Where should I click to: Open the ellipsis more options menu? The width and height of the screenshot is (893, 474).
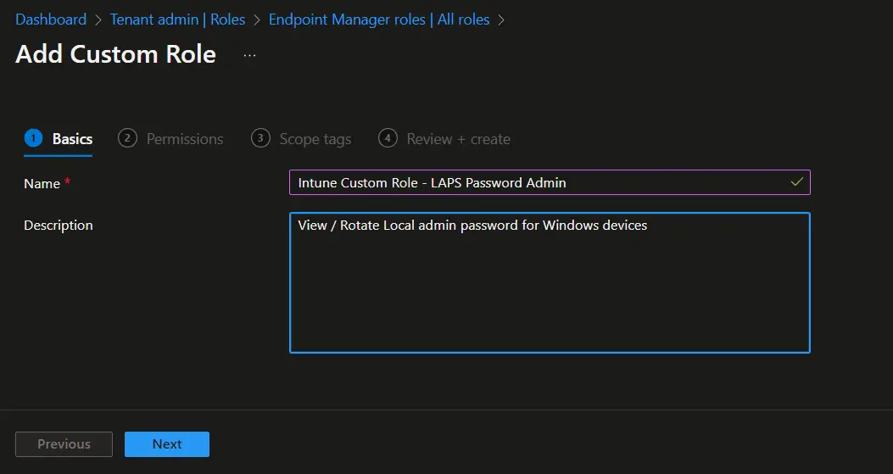click(x=249, y=55)
